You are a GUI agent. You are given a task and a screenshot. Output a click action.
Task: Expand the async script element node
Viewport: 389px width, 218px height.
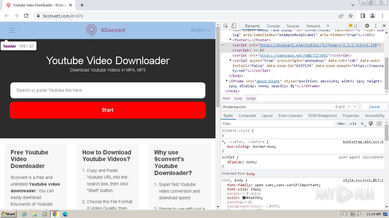coord(231,61)
